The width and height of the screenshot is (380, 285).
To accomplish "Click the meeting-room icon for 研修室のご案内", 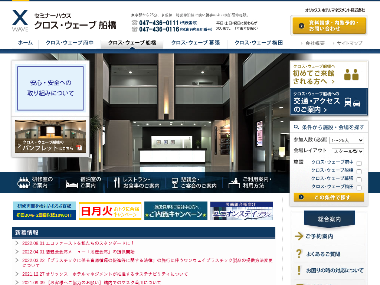I will pos(23,183).
